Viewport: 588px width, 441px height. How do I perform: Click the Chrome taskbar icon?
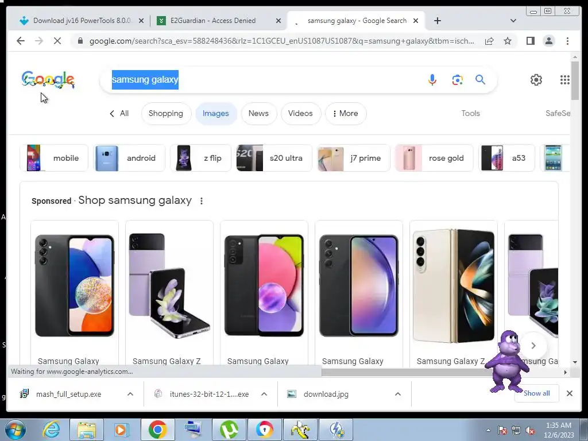[157, 430]
